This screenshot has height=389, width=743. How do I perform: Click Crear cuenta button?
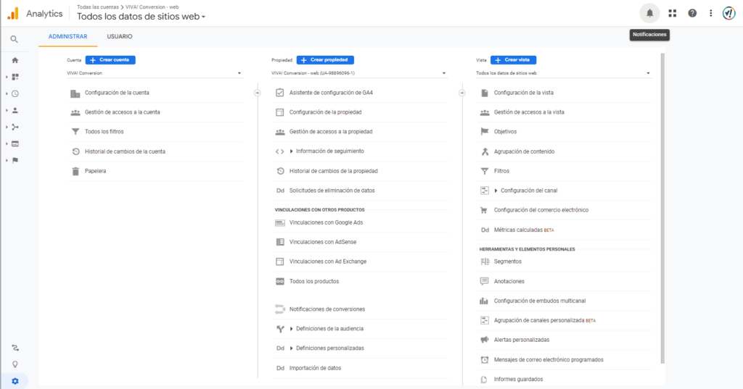(110, 60)
